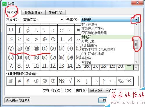This screenshot has height=107, width=145.
Task: Insert recent yen symbol ¥
Action: click(28, 81)
